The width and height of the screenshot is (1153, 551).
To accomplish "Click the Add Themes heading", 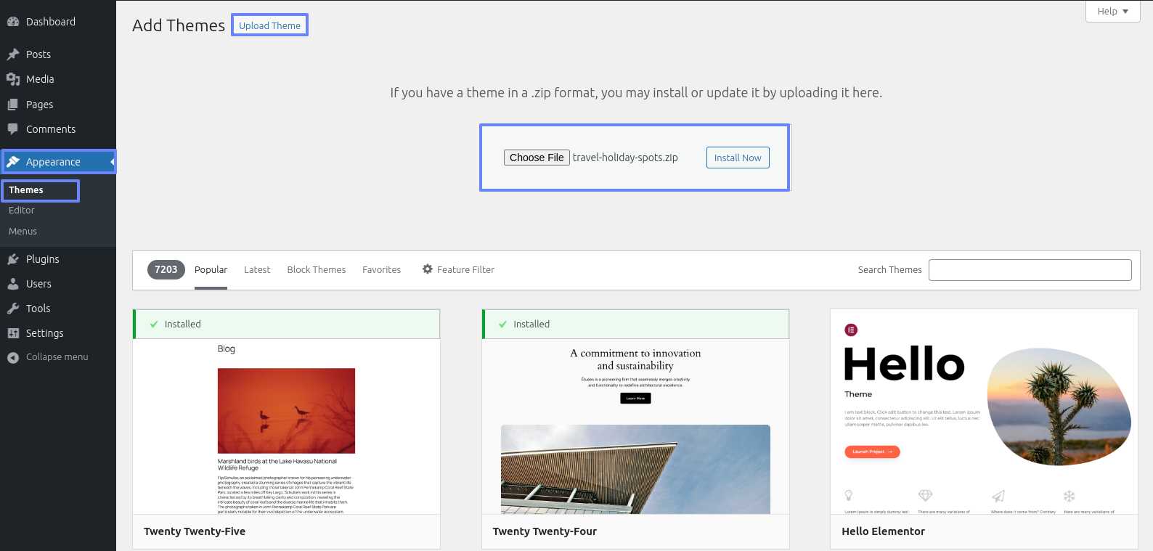I will 179,25.
